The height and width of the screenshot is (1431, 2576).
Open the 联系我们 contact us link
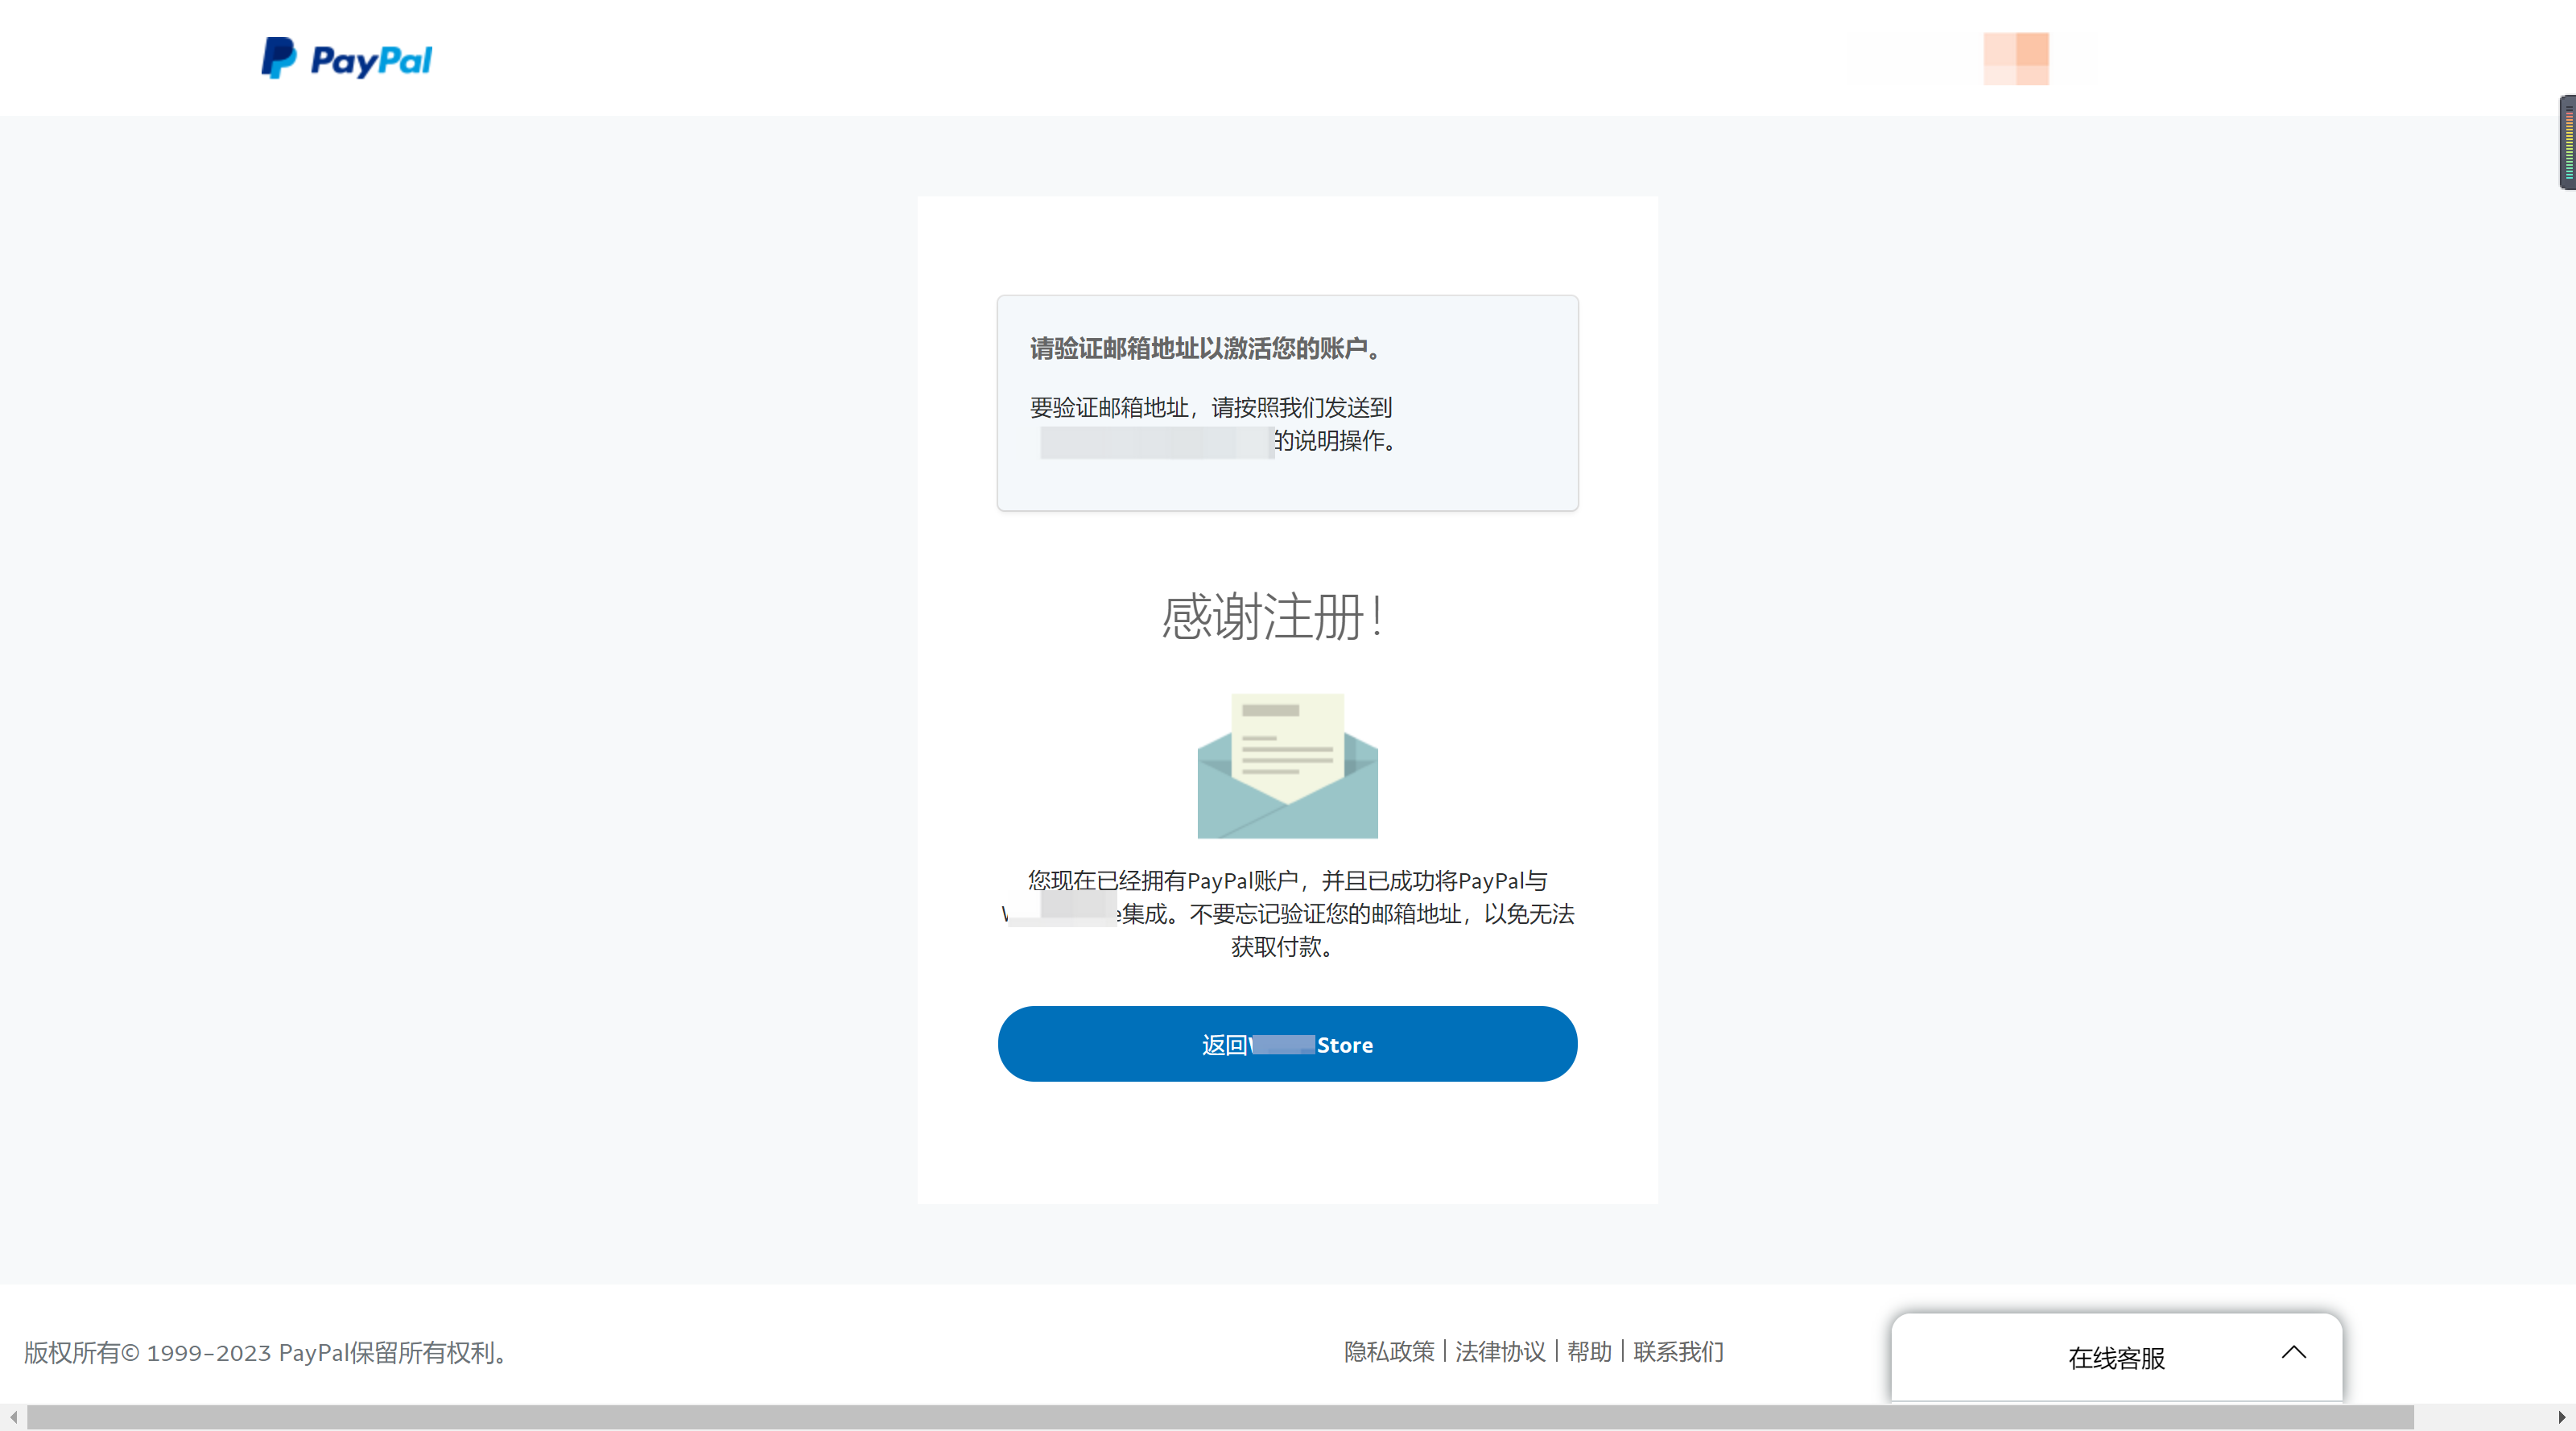(x=1678, y=1352)
